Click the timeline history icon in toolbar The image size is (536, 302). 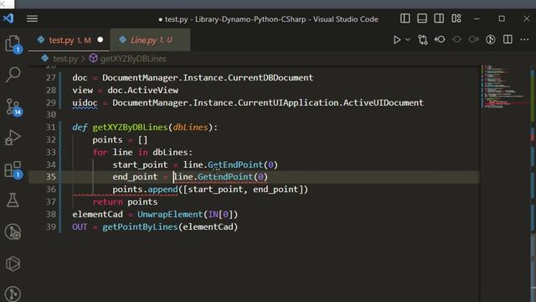[x=491, y=39]
